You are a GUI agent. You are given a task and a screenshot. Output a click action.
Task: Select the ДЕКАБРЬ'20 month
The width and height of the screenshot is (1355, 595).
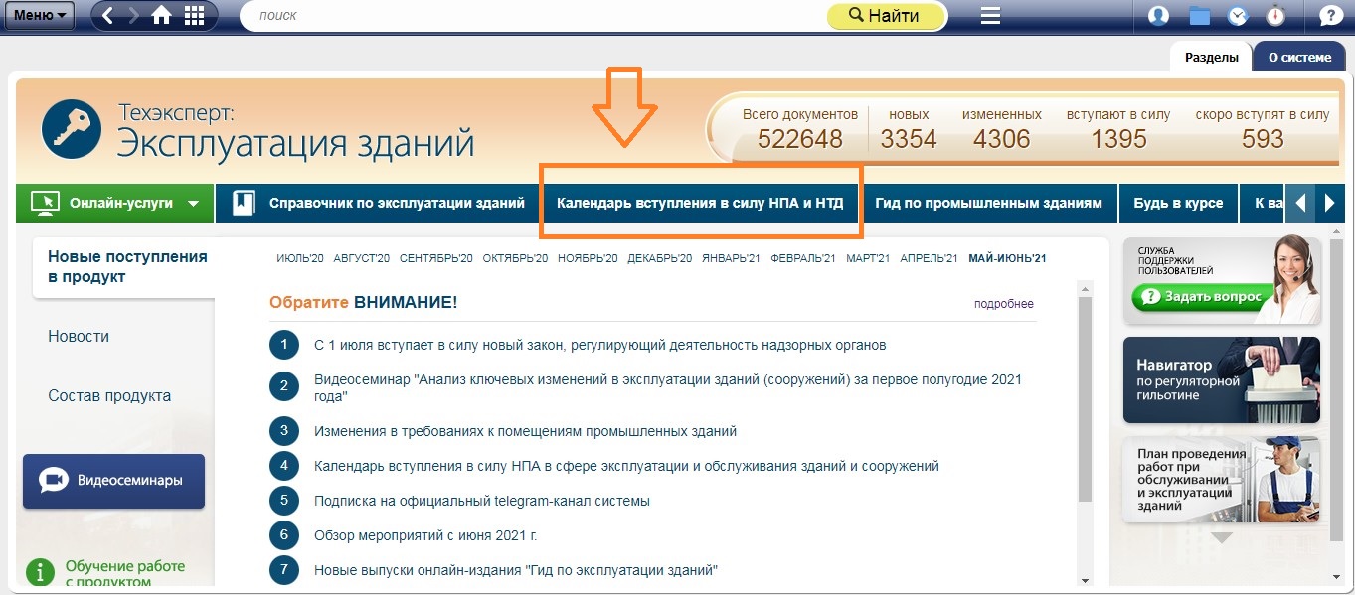[x=660, y=259]
